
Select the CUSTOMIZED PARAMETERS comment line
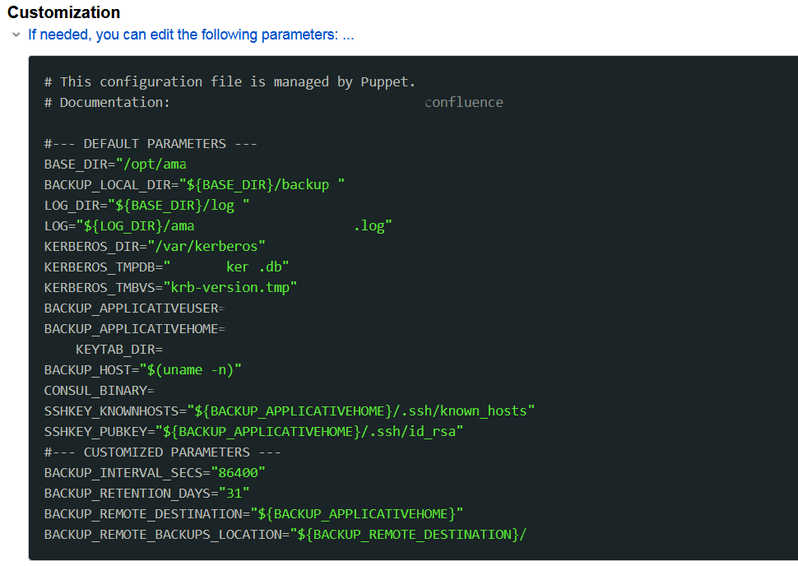(162, 452)
